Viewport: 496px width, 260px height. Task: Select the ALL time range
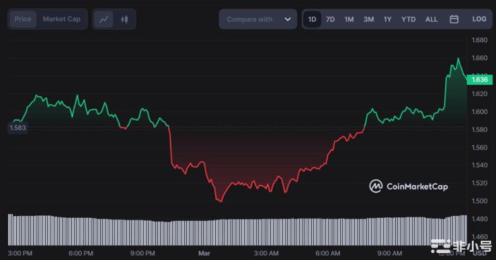pyautogui.click(x=432, y=19)
